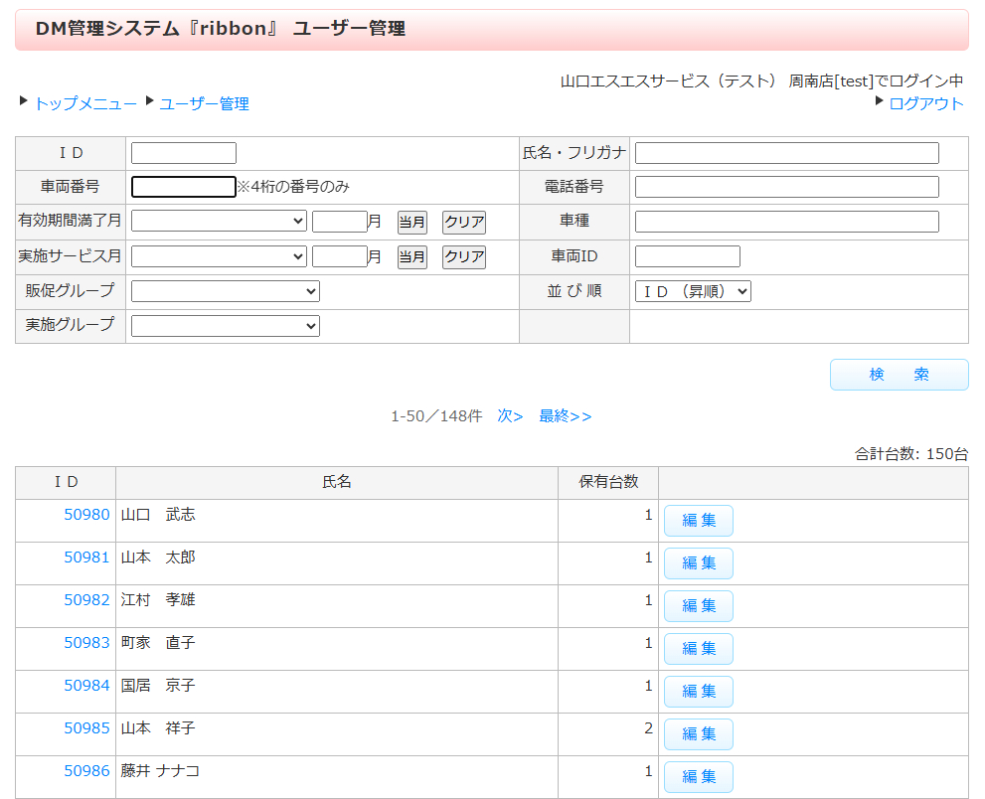The image size is (985, 799).
Task: Click 編集 button for 江村 孝雄
Action: click(699, 606)
